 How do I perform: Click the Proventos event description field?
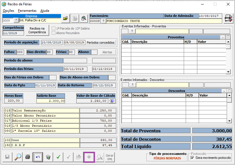point(162,31)
